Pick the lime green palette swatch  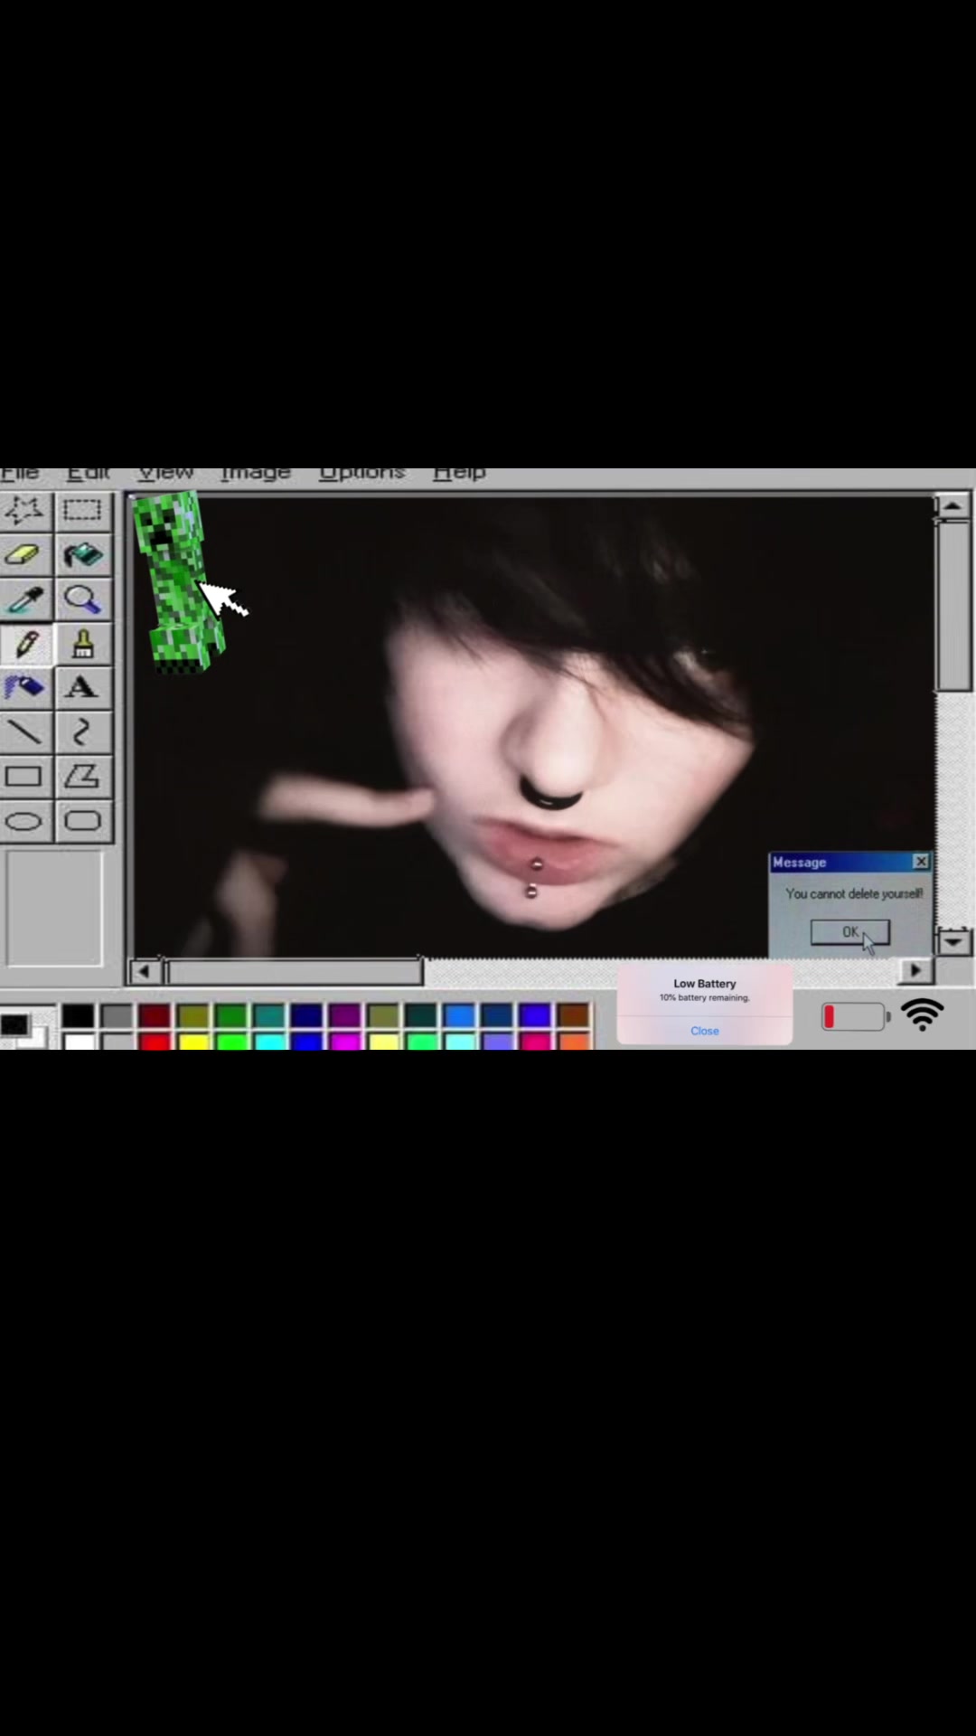tap(230, 1042)
